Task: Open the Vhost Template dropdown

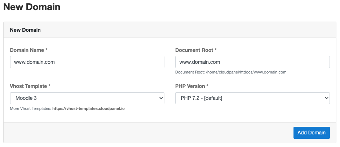Action: point(87,98)
